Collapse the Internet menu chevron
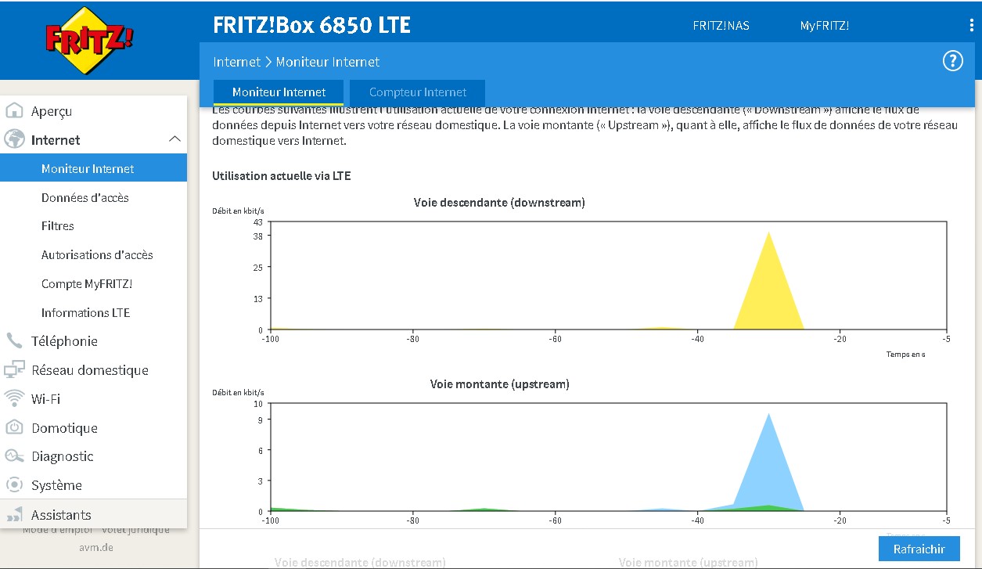982x569 pixels. point(174,139)
